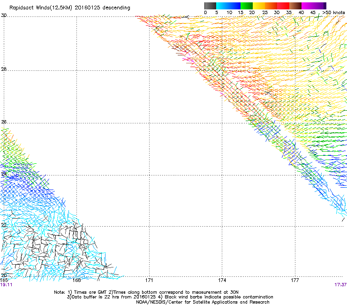Click the '>50 knots' legend label
Screen dimensions: 347x305
tap(333, 13)
